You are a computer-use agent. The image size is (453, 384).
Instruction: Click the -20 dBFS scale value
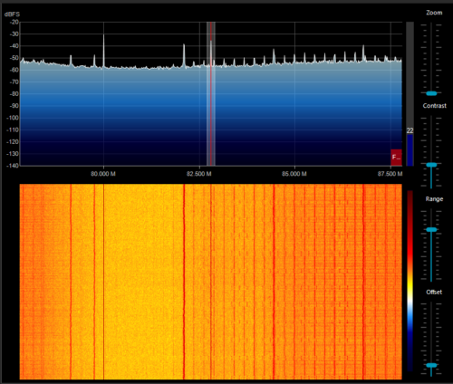(x=14, y=22)
